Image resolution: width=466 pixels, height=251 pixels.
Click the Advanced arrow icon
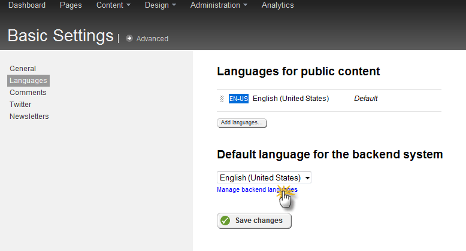(129, 38)
